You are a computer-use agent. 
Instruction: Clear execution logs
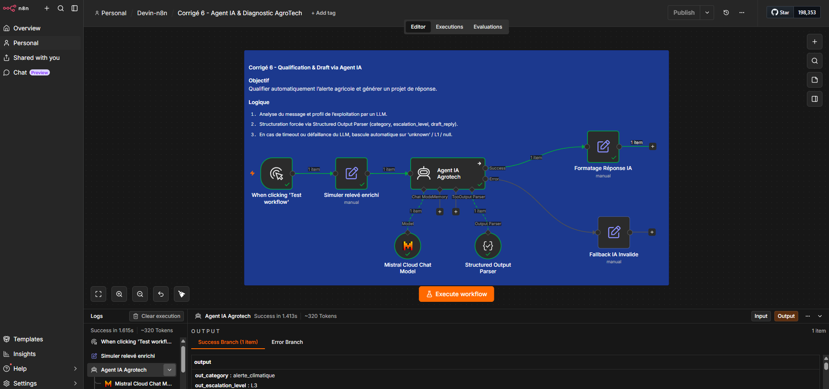[x=157, y=316]
